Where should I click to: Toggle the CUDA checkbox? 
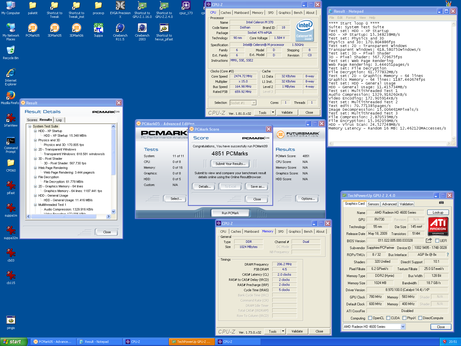coord(388,318)
